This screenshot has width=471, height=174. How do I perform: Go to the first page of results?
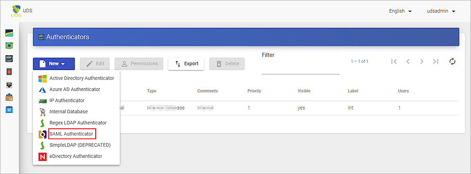[x=394, y=61]
